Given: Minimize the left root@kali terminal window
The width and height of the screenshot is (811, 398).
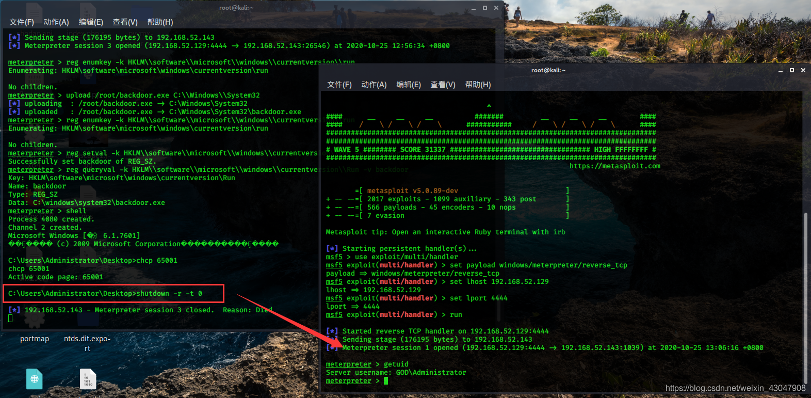Looking at the screenshot, I should tap(474, 8).
